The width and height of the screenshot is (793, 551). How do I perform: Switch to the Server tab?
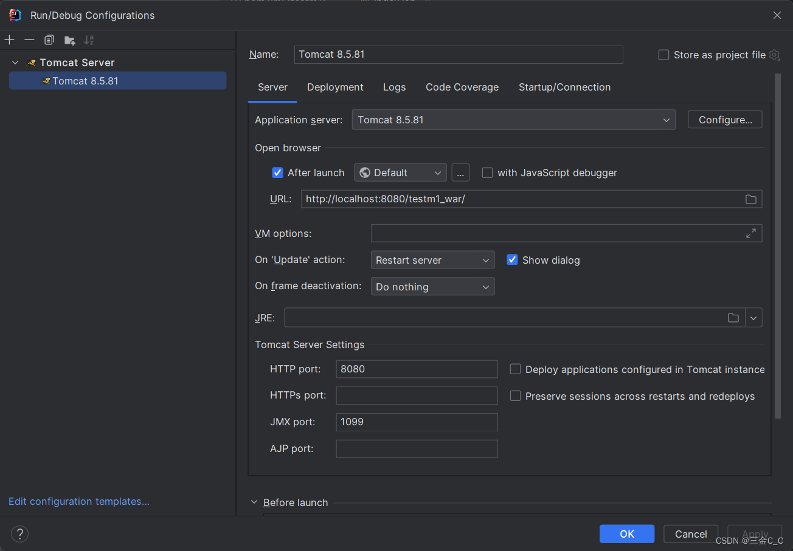[272, 87]
